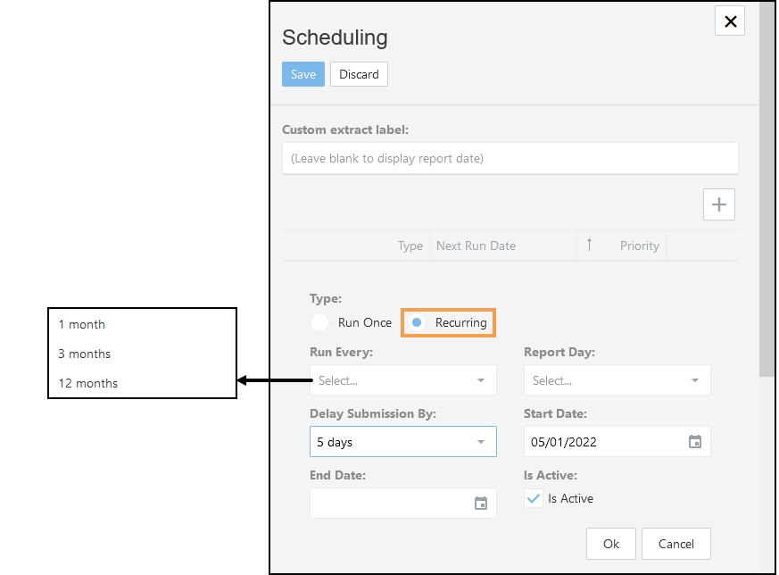
Task: Open the End Date calendar picker
Action: click(x=481, y=504)
